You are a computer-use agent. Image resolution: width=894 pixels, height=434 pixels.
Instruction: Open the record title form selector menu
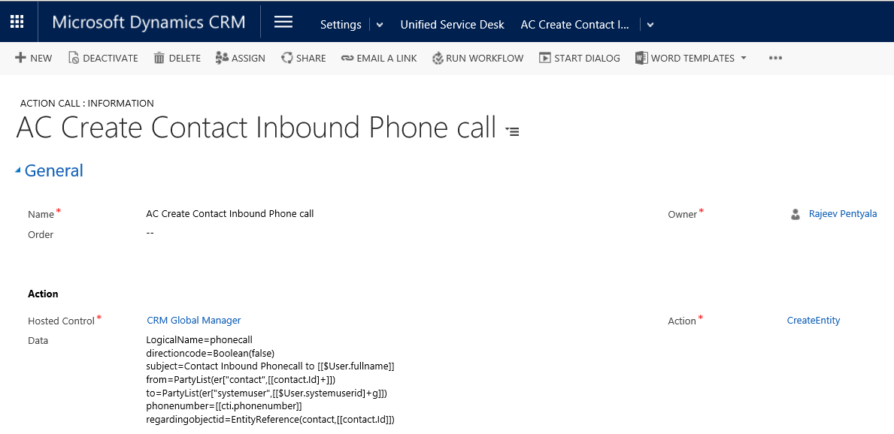tap(513, 131)
